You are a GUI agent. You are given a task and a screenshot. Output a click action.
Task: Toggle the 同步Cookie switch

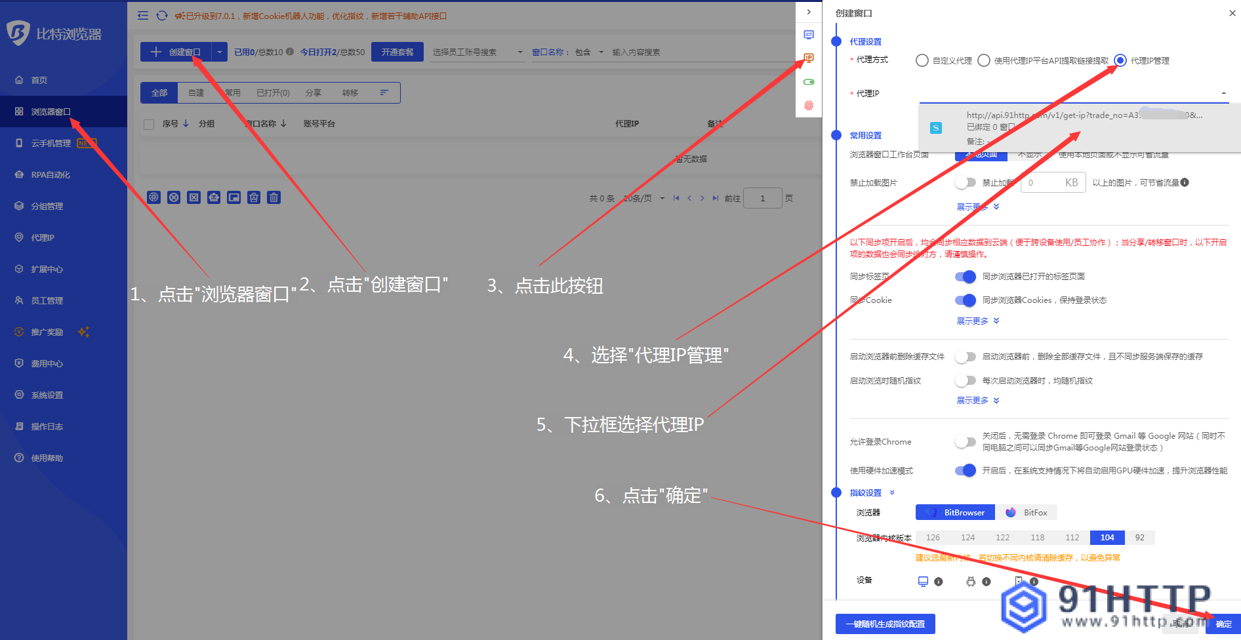(x=966, y=300)
